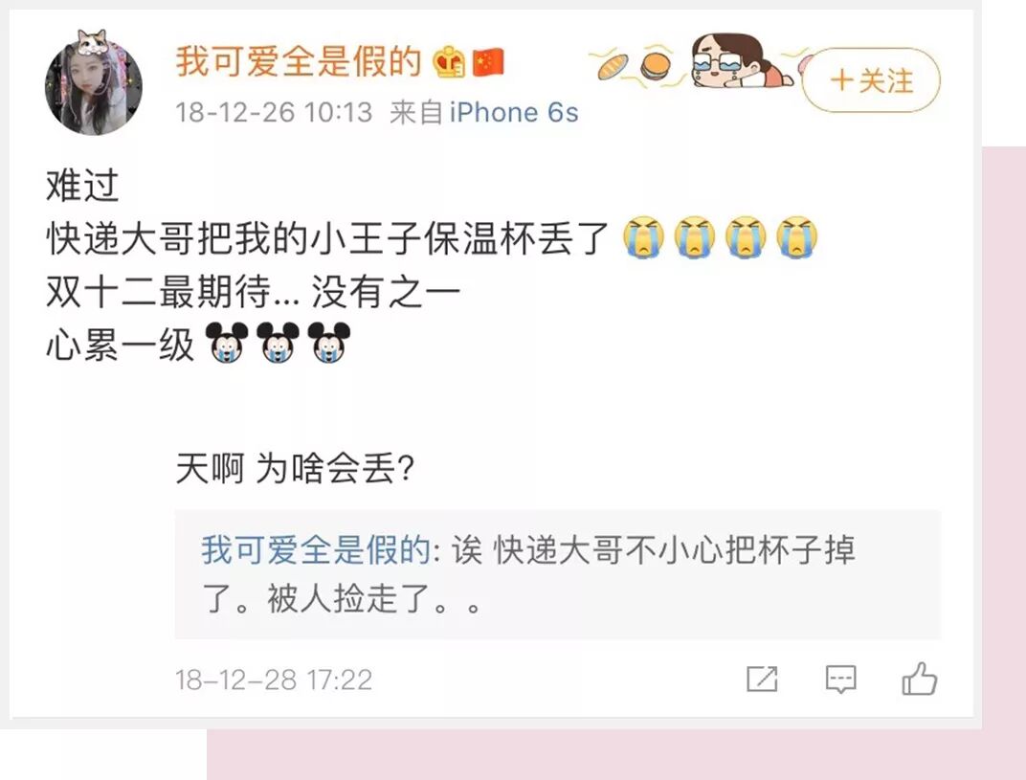
Task: Click the comment text 天啊 为啥会丢?
Action: click(x=295, y=469)
